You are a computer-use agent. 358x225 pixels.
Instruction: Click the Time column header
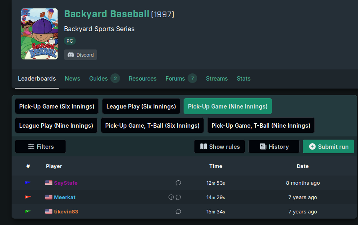click(x=216, y=166)
